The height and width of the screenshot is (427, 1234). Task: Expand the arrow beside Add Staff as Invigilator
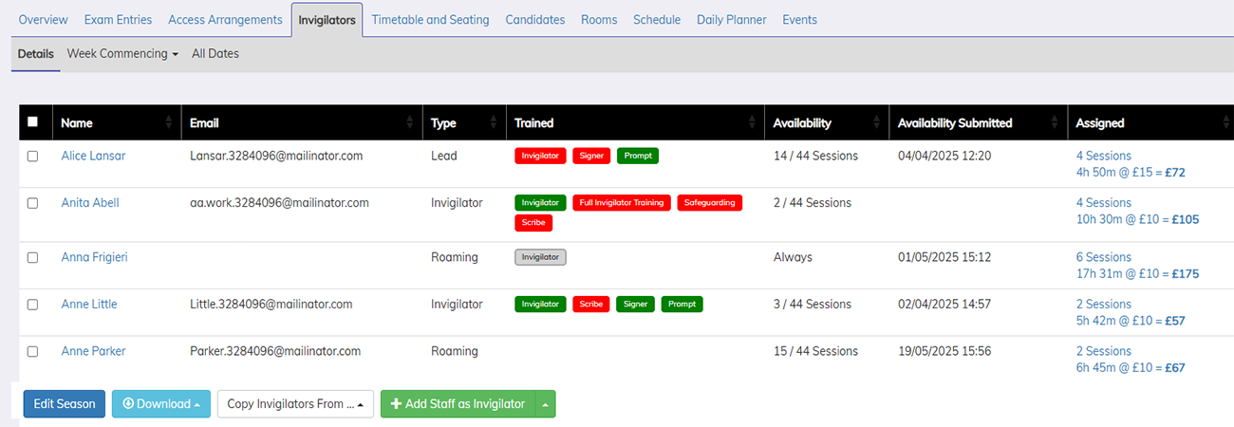546,404
